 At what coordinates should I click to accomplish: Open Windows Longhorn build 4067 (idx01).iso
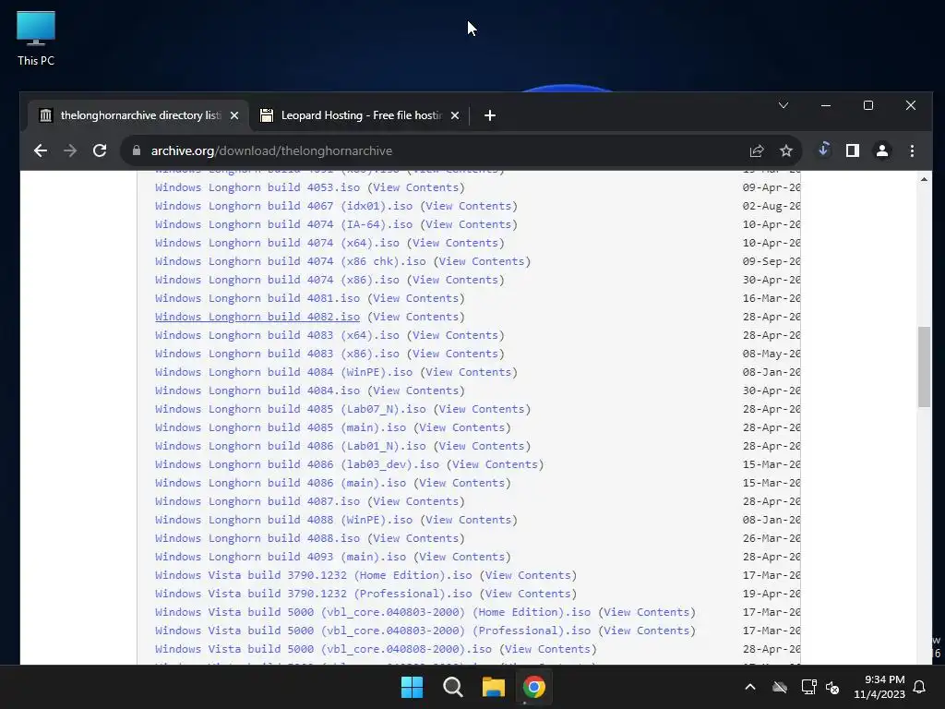click(284, 206)
